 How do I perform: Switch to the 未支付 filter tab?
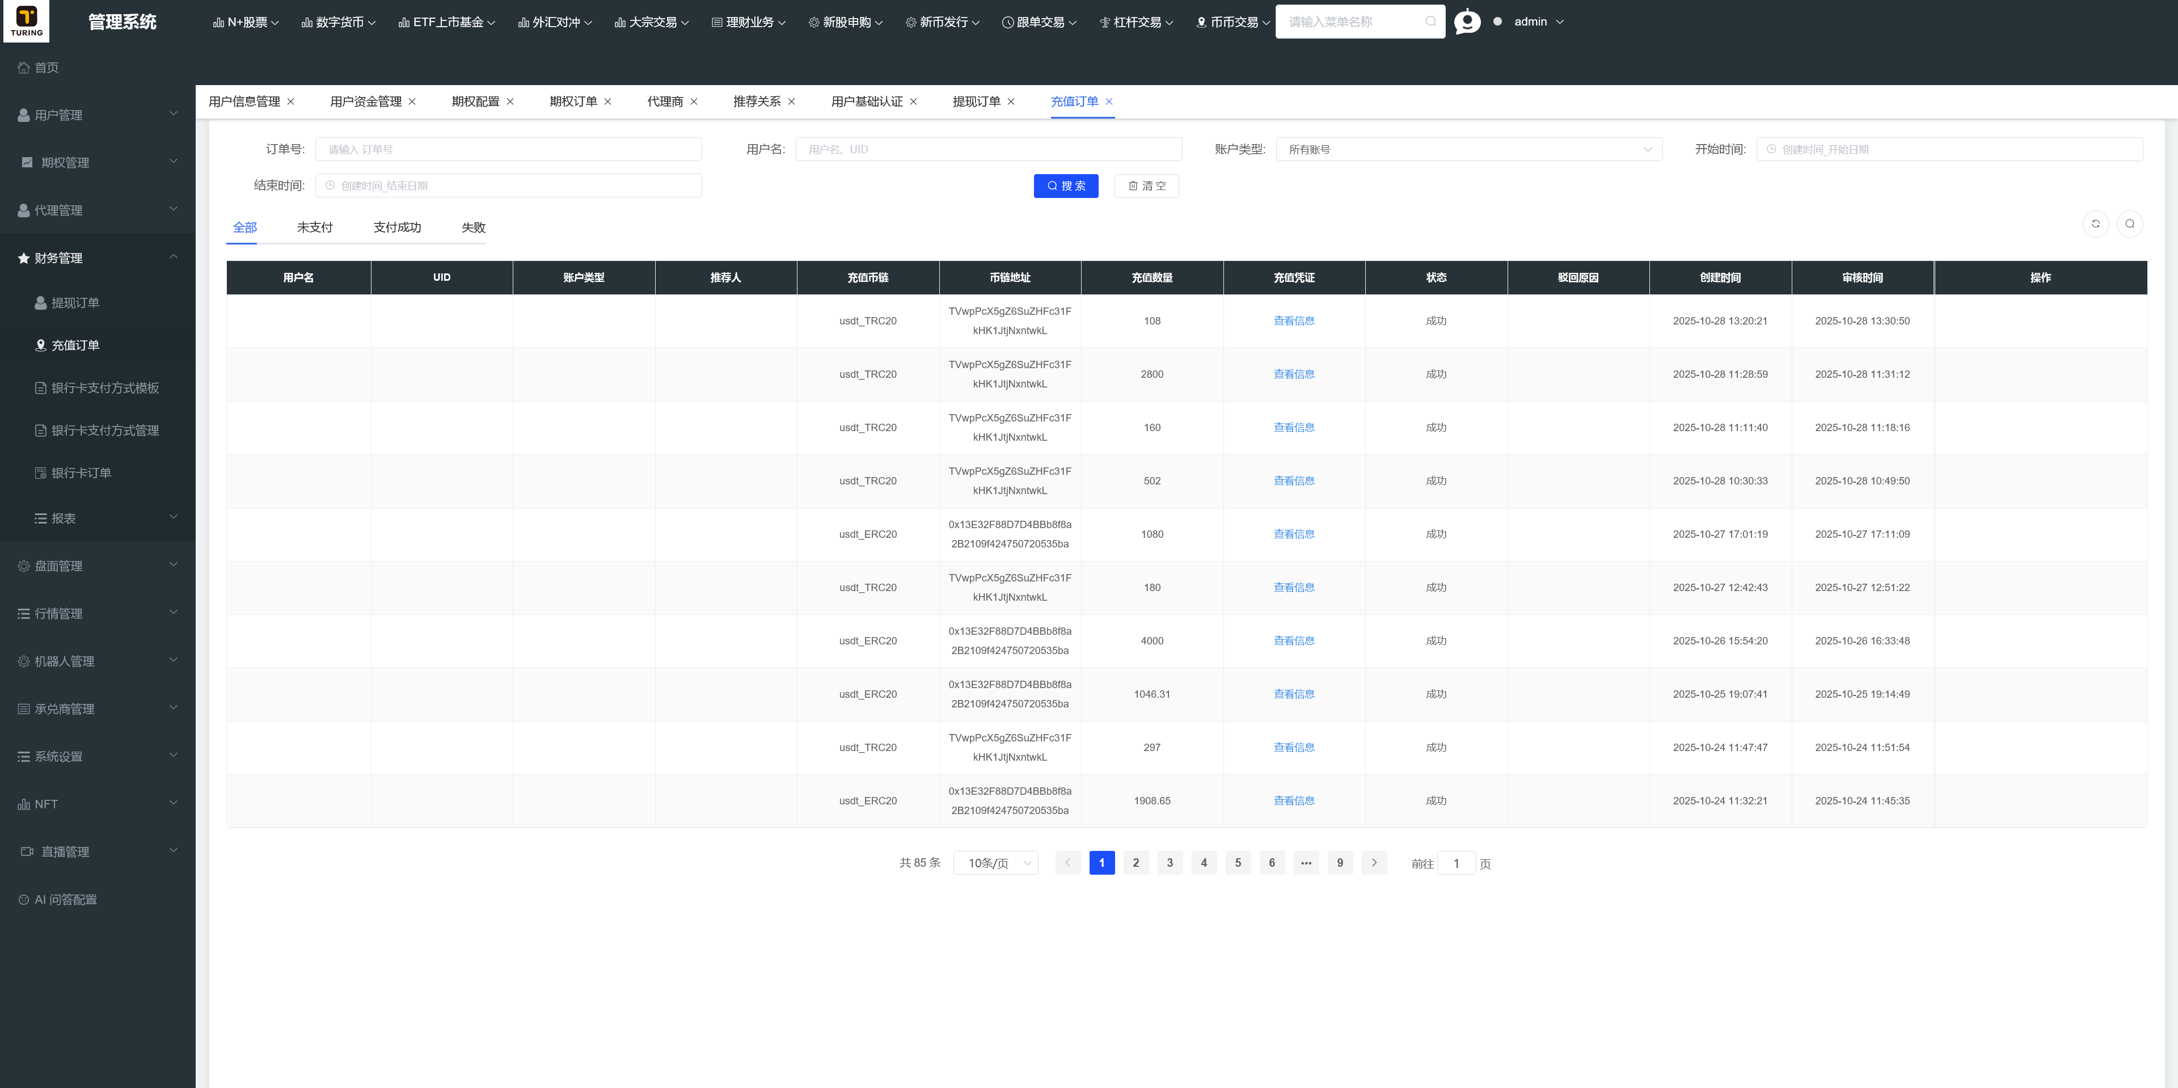pos(315,227)
